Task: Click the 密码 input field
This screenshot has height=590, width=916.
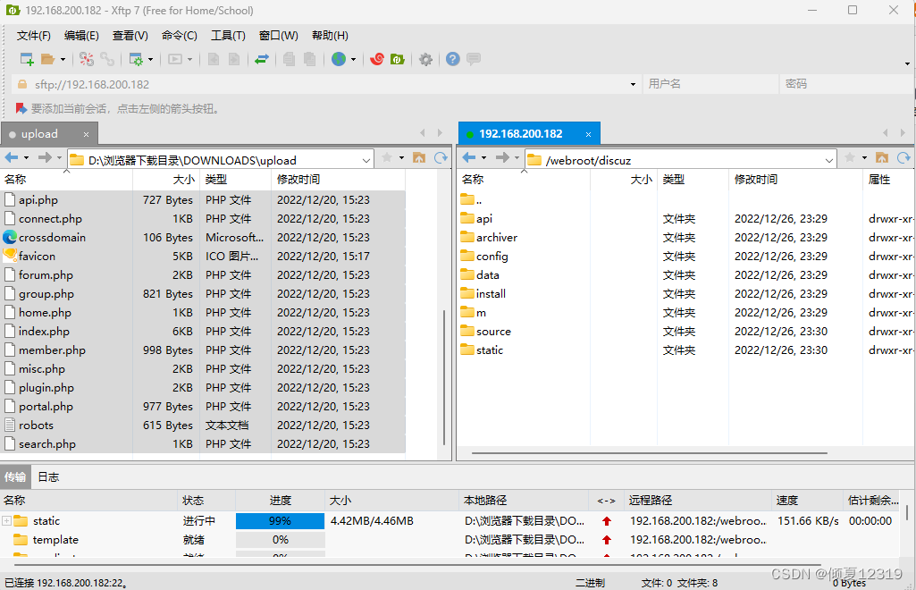Action: coord(846,84)
